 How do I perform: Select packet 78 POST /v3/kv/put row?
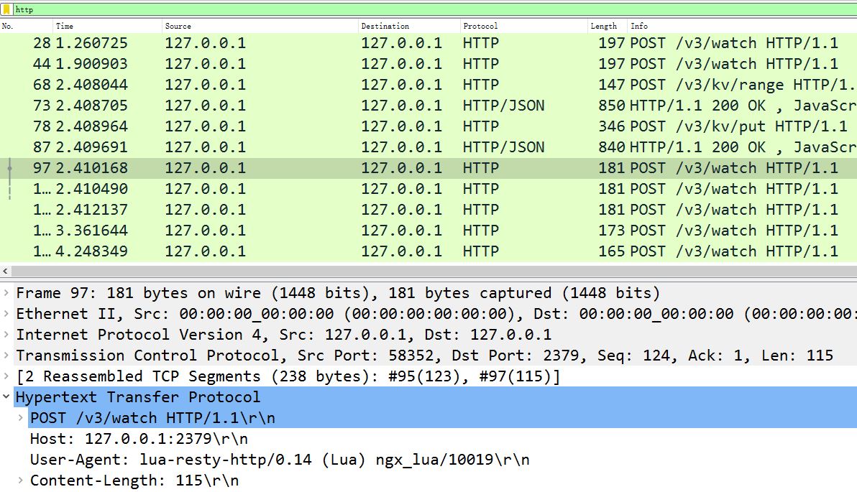click(431, 126)
